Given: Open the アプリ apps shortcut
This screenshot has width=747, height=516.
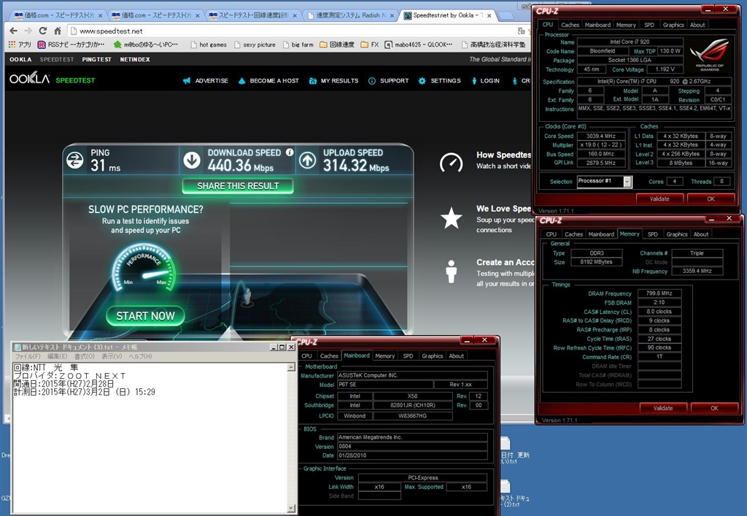Looking at the screenshot, I should (20, 45).
